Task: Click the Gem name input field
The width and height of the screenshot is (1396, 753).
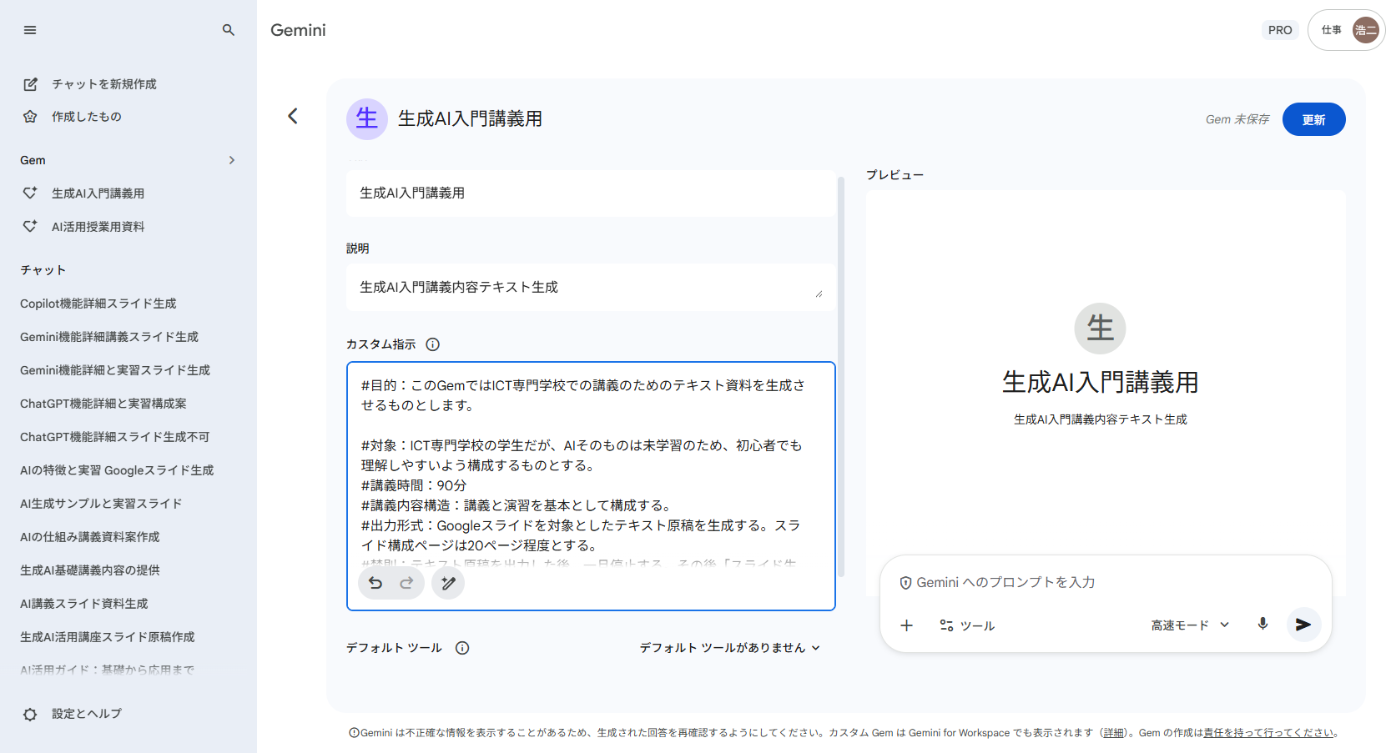Action: (x=590, y=193)
